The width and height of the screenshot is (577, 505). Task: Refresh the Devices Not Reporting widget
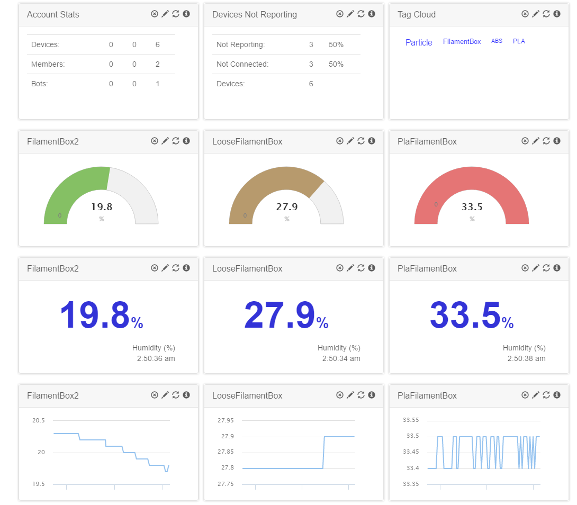(360, 14)
